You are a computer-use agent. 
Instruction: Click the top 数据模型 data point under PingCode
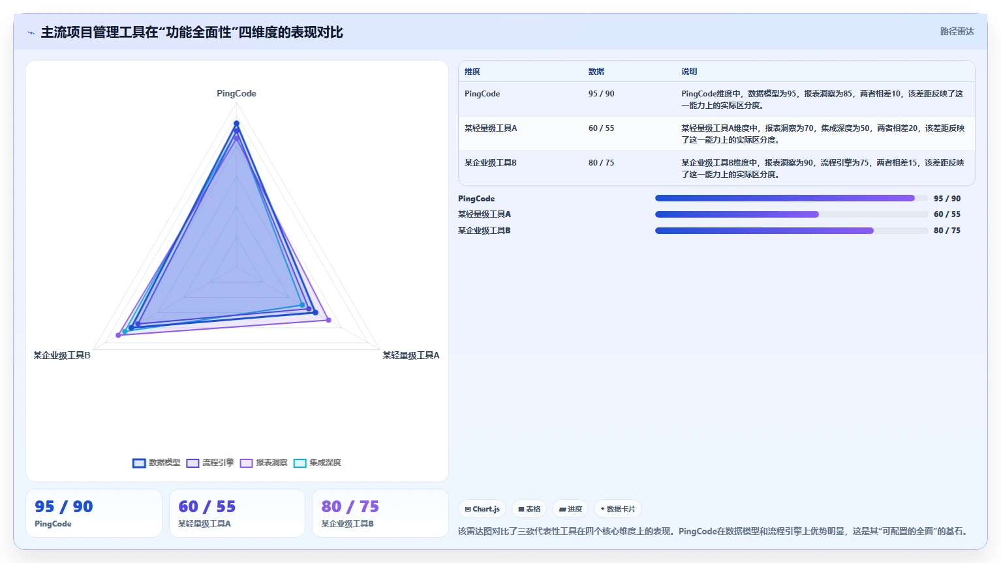point(236,123)
